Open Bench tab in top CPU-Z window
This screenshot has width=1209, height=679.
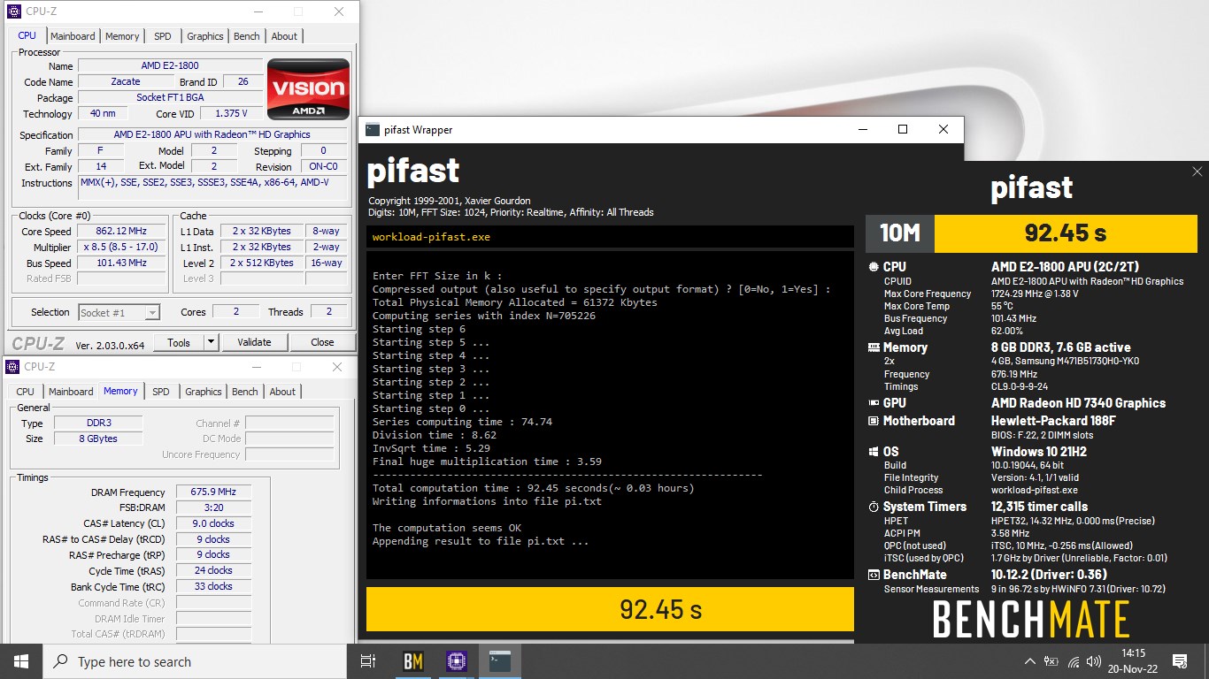247,36
